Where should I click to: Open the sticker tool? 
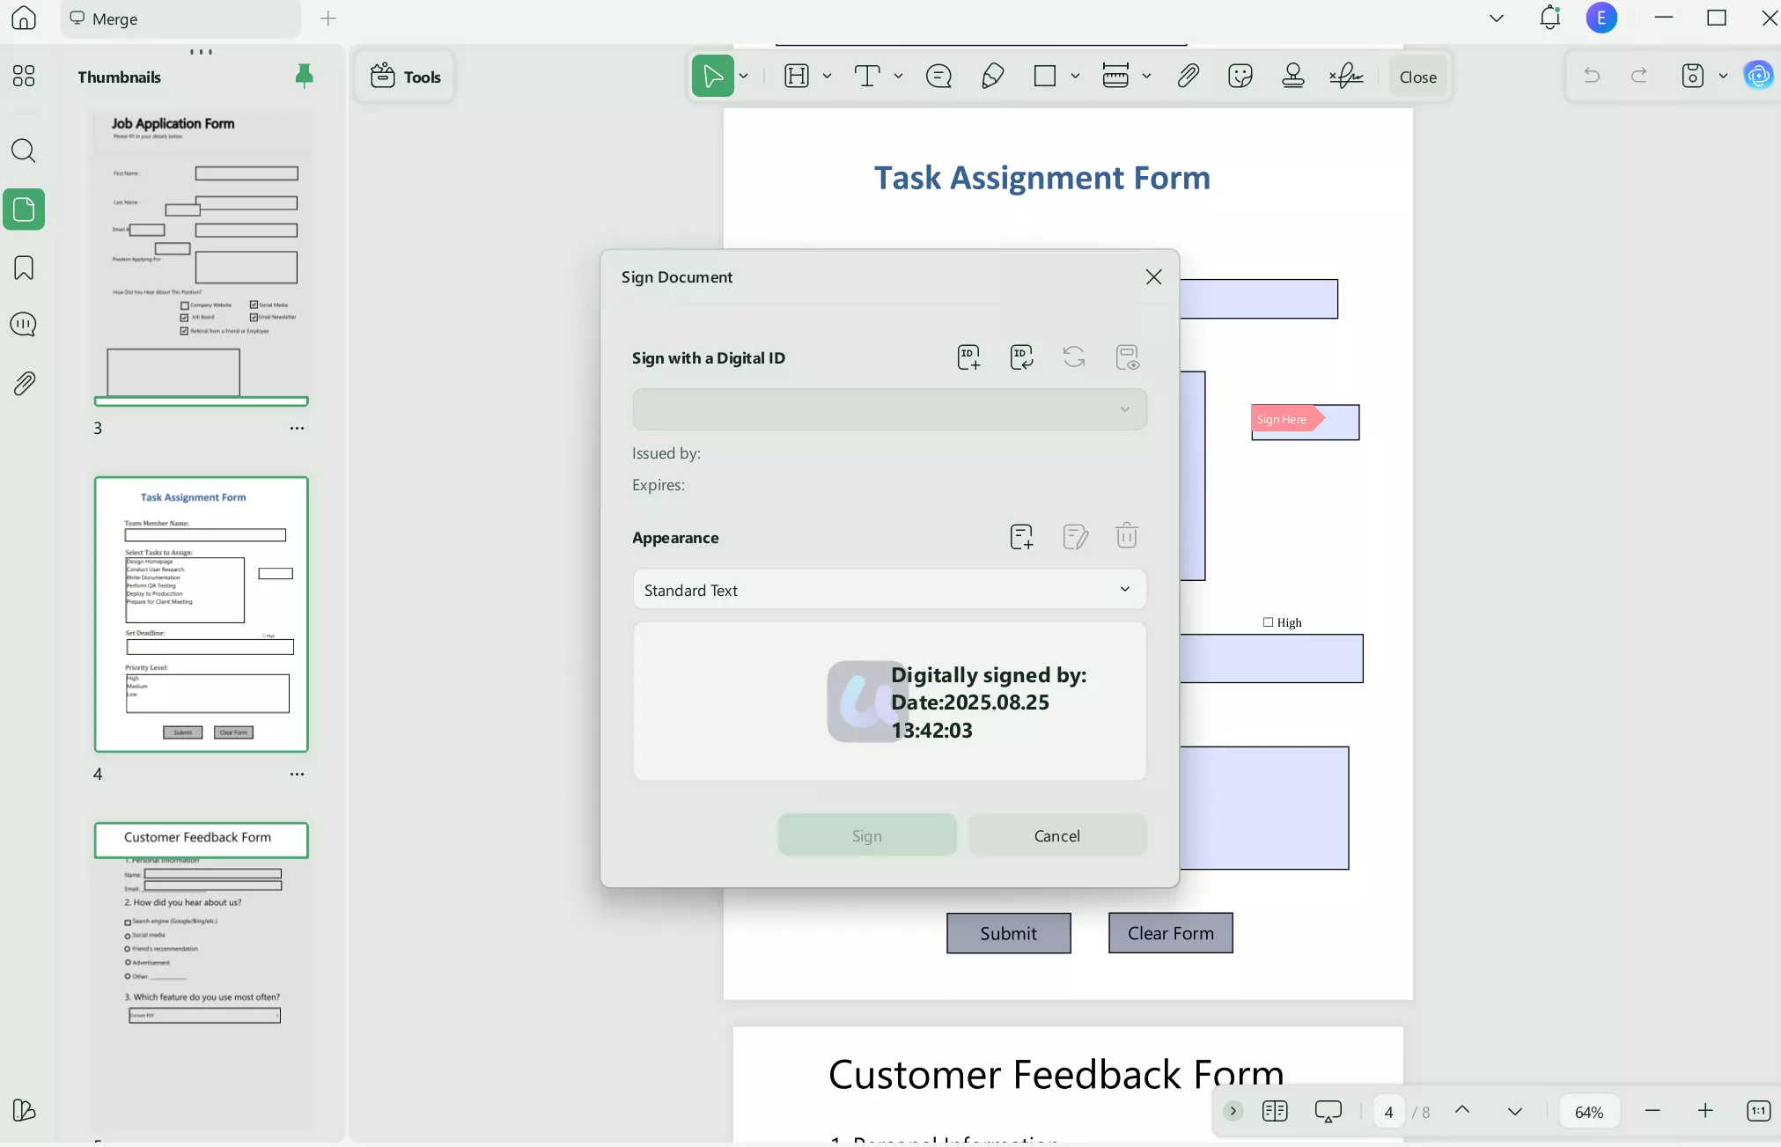1240,77
